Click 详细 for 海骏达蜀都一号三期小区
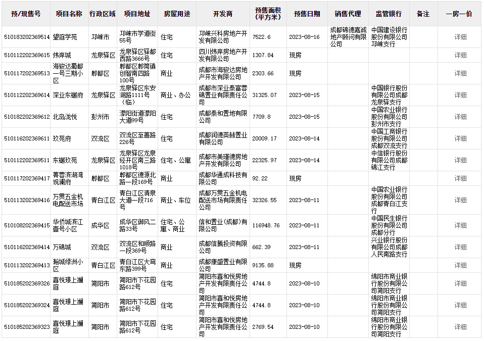 [x=460, y=73]
